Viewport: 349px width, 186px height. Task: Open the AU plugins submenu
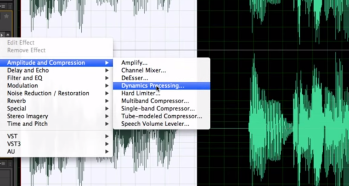point(11,151)
